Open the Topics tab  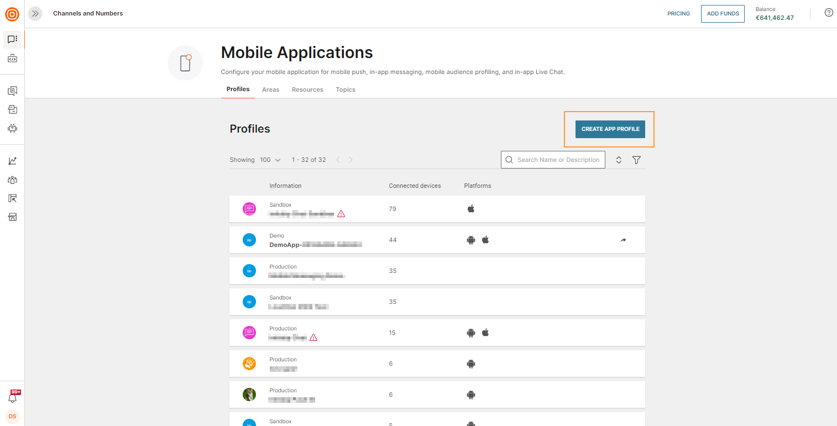click(346, 90)
